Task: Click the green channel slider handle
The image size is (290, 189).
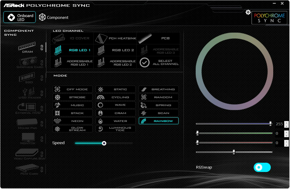Action: [197, 133]
